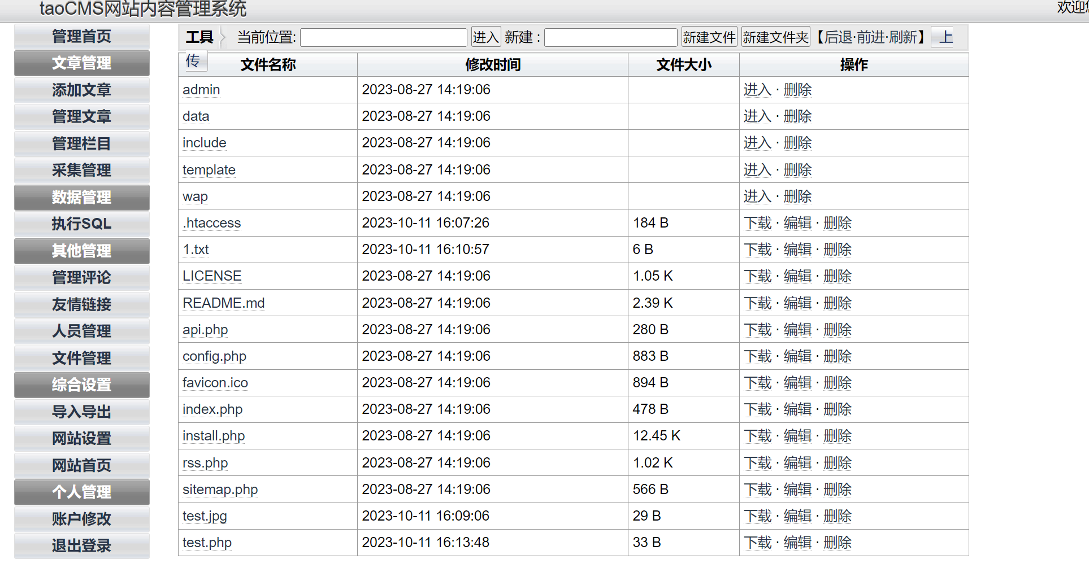Toggle the 其他管理 sidebar section
Viewport: 1089px width, 568px height.
coord(81,251)
